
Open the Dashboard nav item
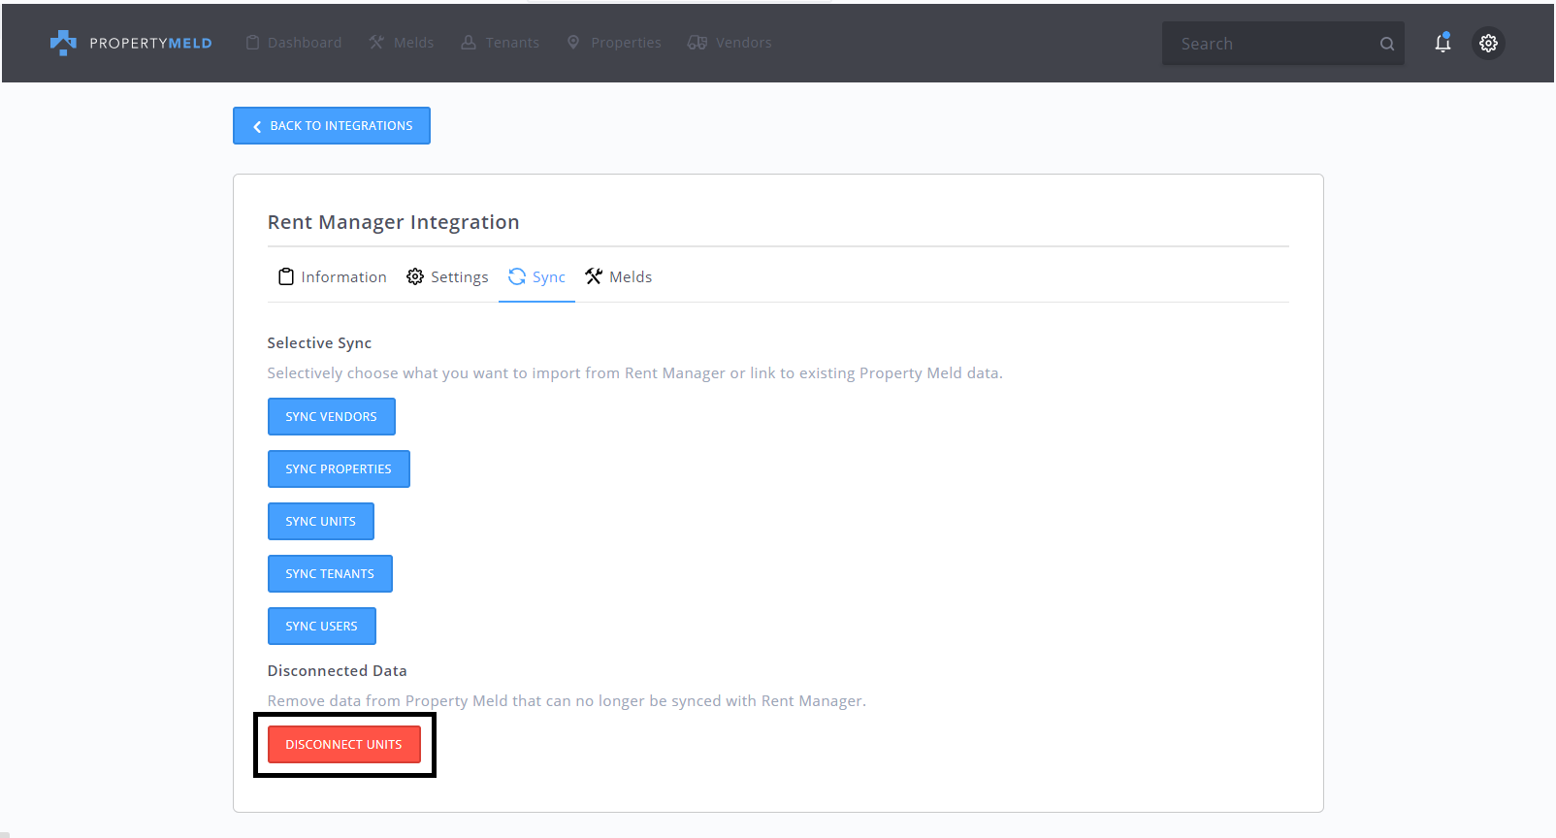294,43
